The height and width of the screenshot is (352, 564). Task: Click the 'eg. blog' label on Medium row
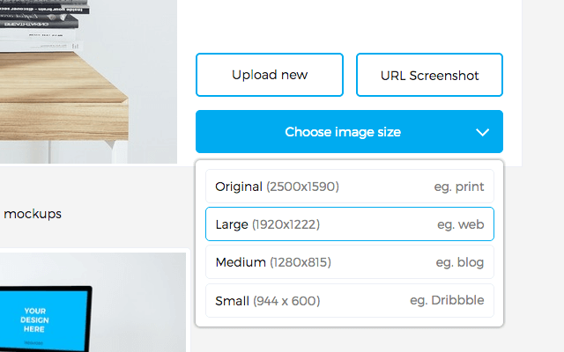click(x=460, y=262)
